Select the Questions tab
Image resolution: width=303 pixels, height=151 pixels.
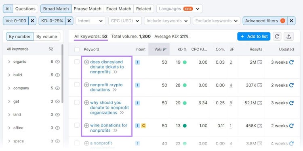coord(25,9)
